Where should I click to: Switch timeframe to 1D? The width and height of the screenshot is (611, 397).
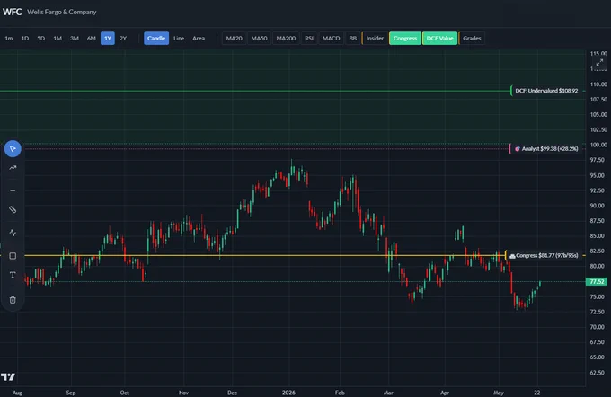[x=25, y=39]
